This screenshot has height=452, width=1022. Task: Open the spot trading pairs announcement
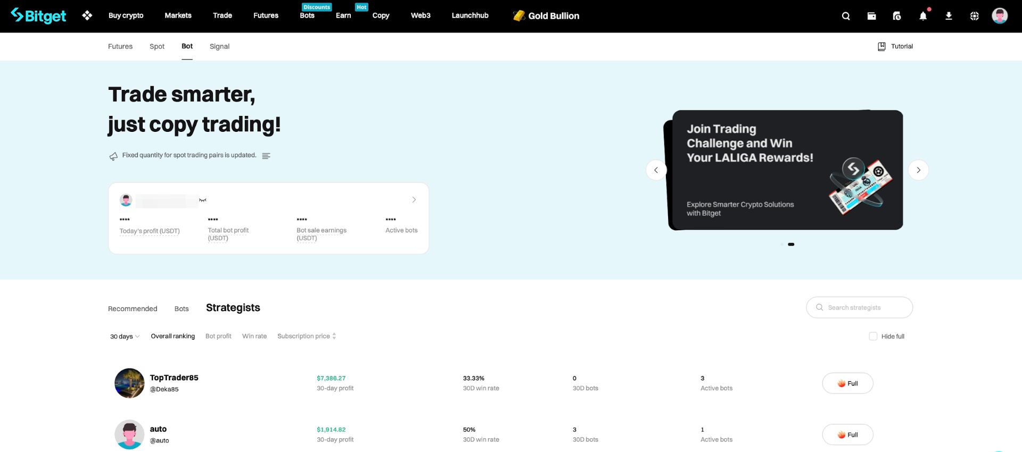click(189, 155)
